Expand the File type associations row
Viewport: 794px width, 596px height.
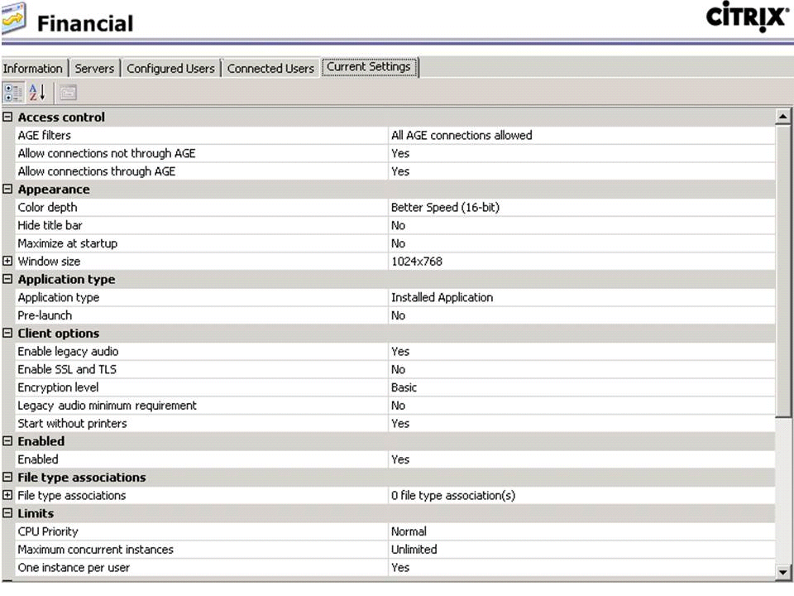click(x=8, y=496)
